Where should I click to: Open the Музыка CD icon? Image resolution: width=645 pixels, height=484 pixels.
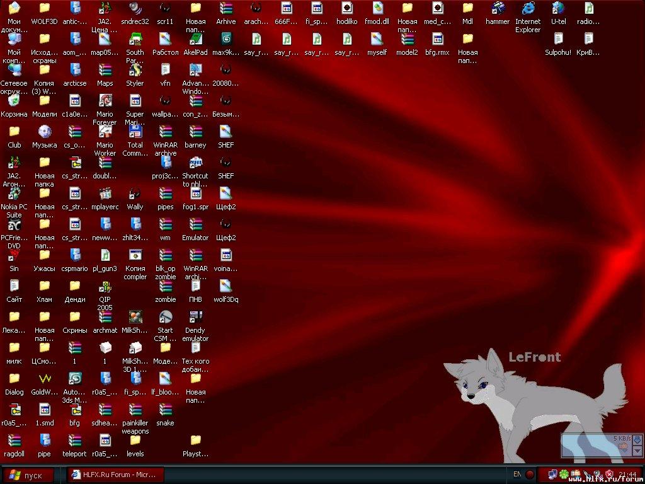[45, 132]
